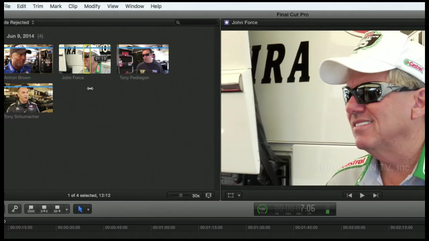The height and width of the screenshot is (241, 429).
Task: Click the browser search field
Action: 196,22
